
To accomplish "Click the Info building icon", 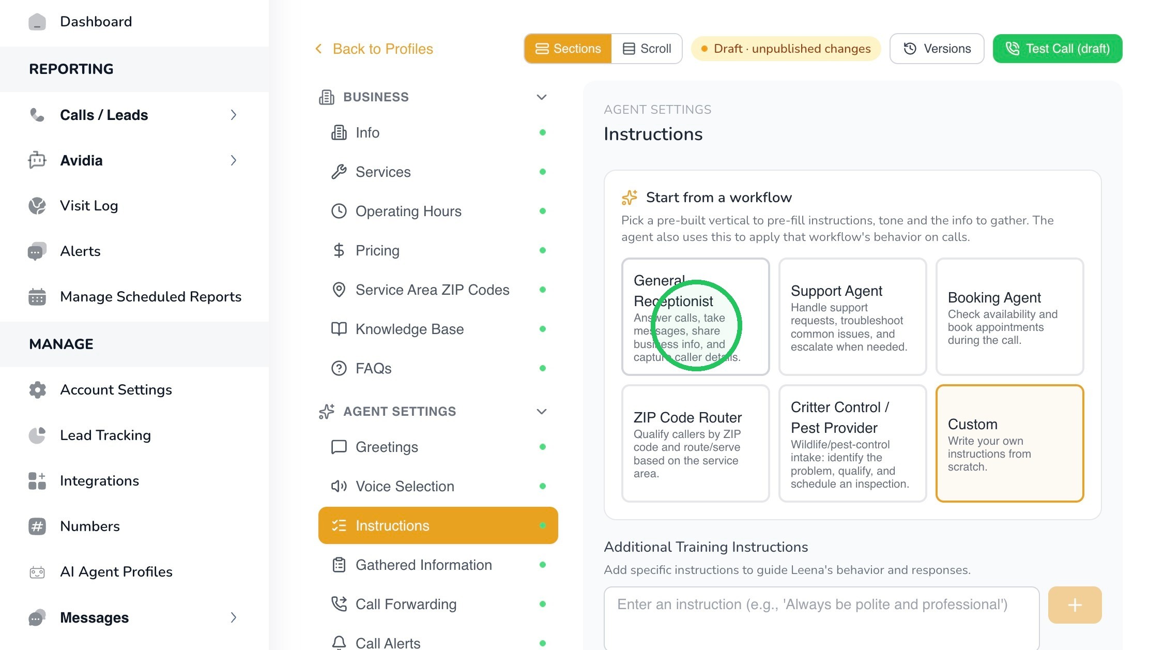I will pos(339,133).
